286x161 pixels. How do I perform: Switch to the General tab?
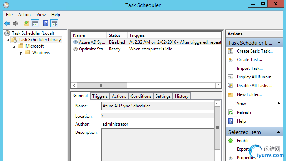(81, 96)
